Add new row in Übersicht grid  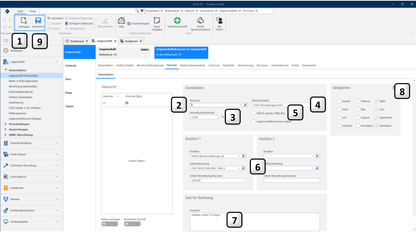[x=127, y=103]
